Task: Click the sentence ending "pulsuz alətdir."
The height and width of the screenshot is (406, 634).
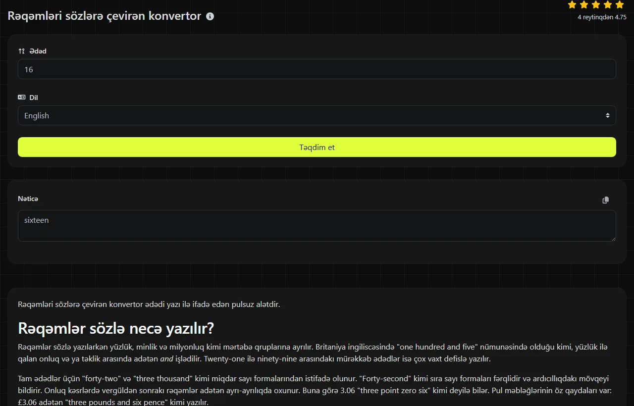Action: pyautogui.click(x=149, y=304)
